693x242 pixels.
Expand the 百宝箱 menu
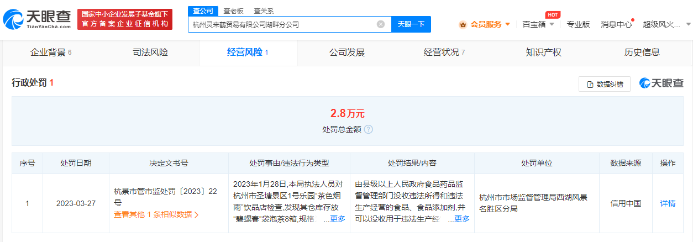tap(538, 24)
